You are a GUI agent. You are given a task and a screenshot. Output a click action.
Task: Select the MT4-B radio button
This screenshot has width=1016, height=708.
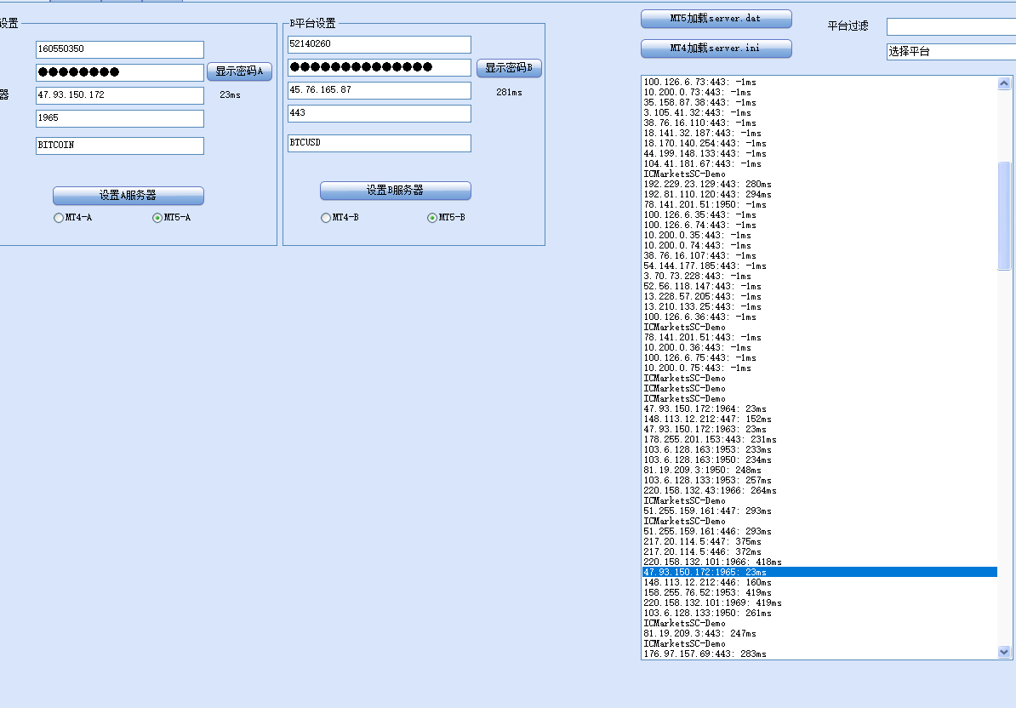tap(326, 218)
